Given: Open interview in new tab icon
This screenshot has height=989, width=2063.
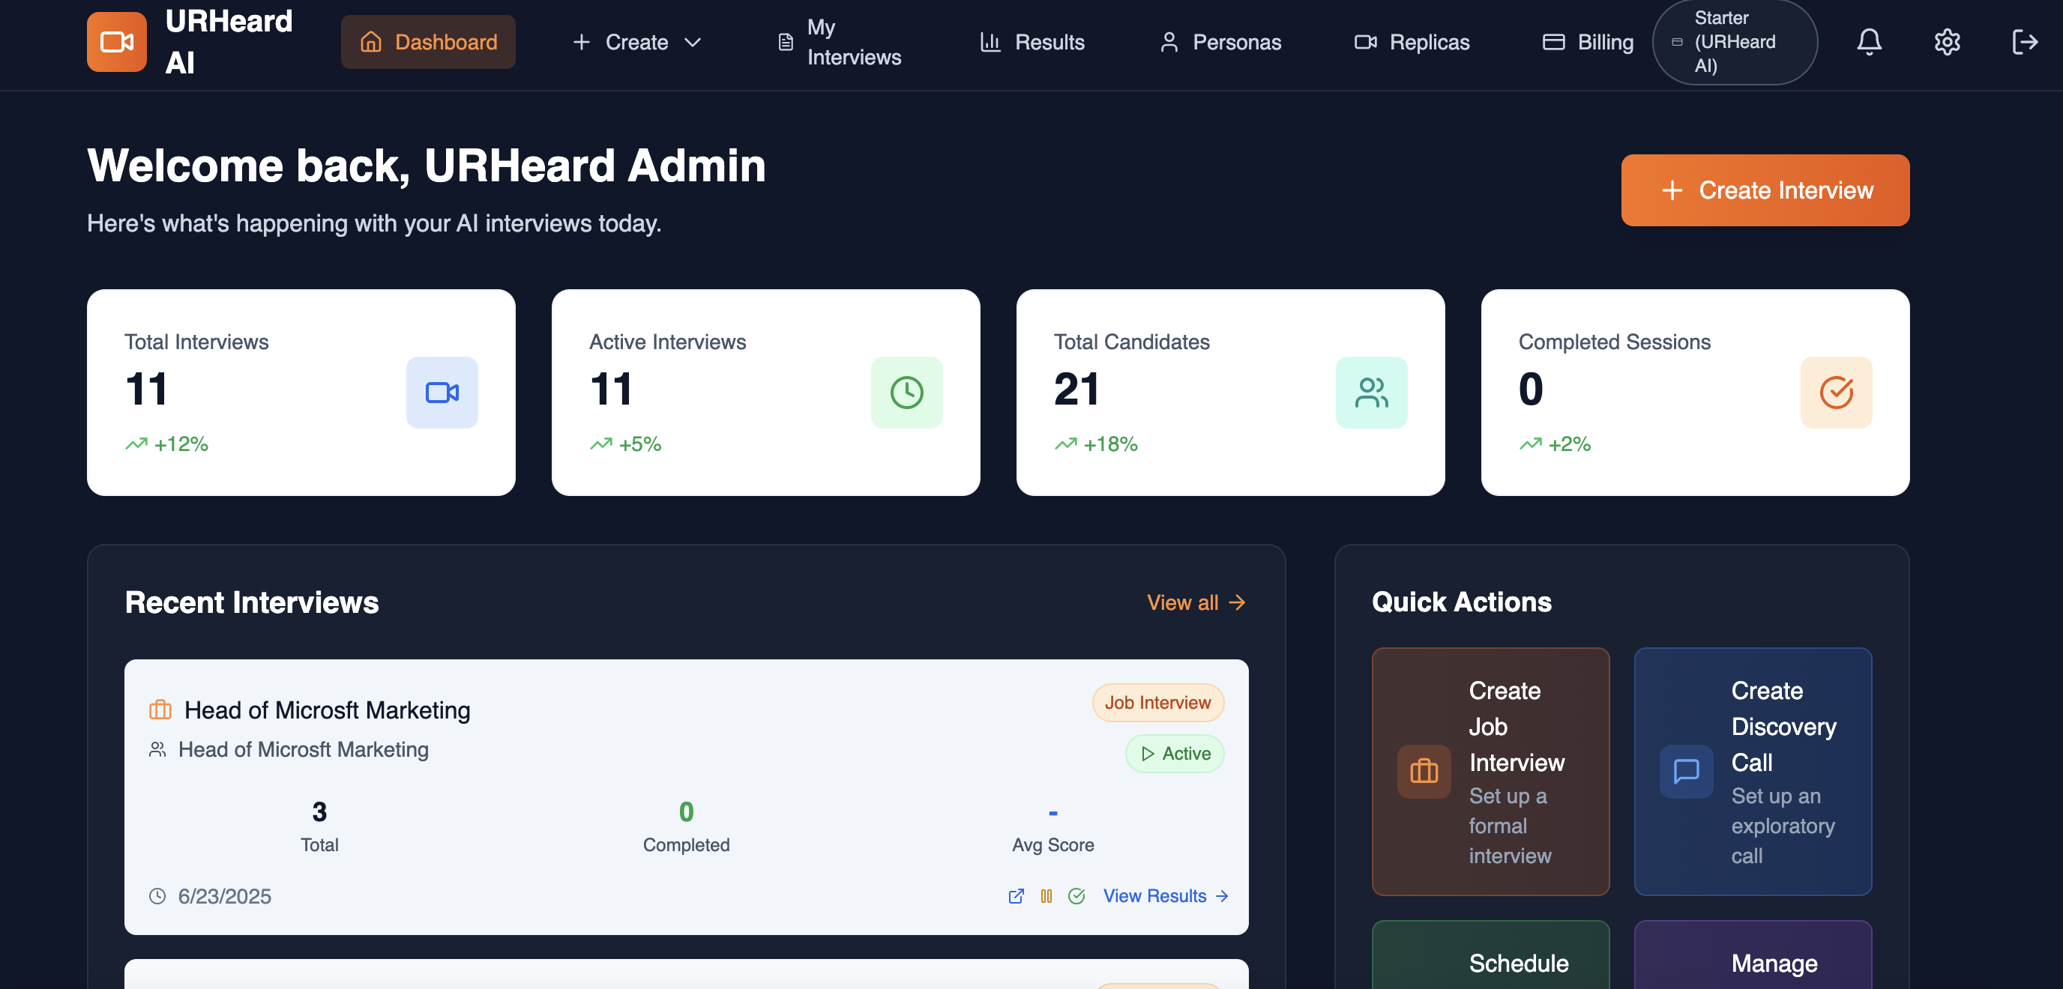Looking at the screenshot, I should point(1016,896).
